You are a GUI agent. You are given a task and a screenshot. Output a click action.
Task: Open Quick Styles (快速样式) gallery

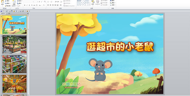(98, 3)
